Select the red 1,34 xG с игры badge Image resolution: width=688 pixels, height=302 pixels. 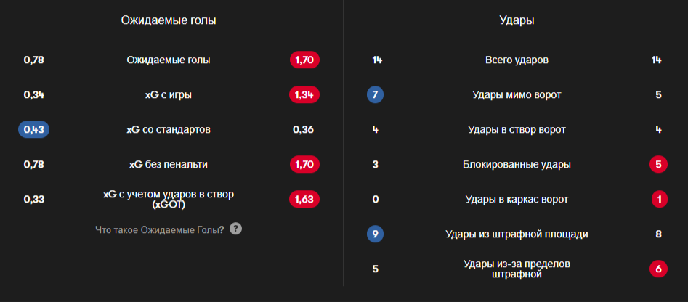click(304, 94)
